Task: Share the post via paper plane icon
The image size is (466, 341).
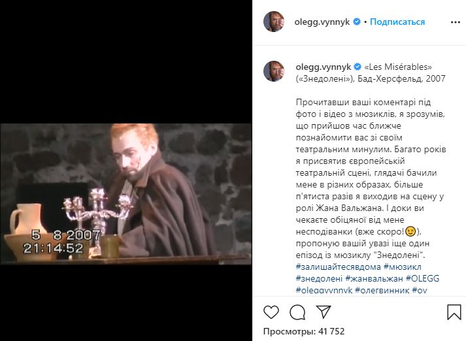Action: [324, 312]
